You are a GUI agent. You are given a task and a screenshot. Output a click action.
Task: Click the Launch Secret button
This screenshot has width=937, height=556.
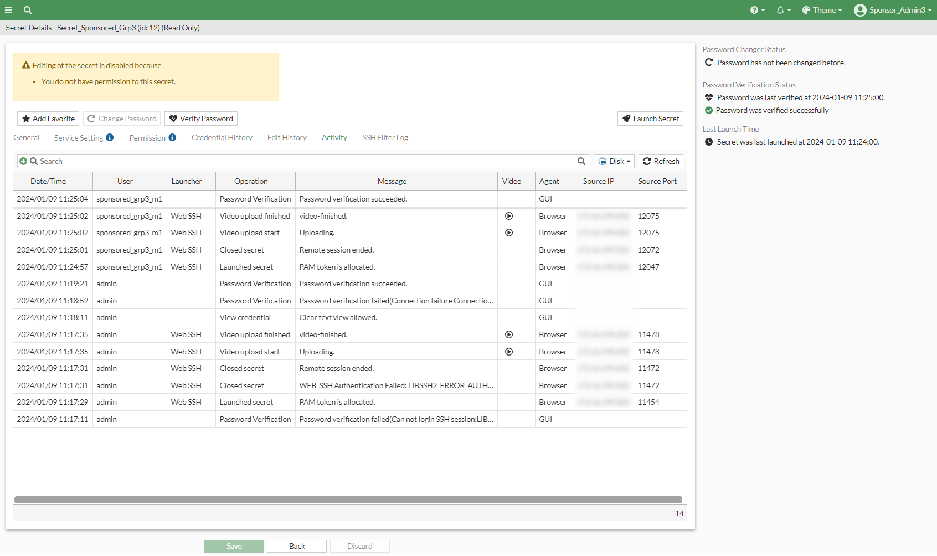click(650, 119)
